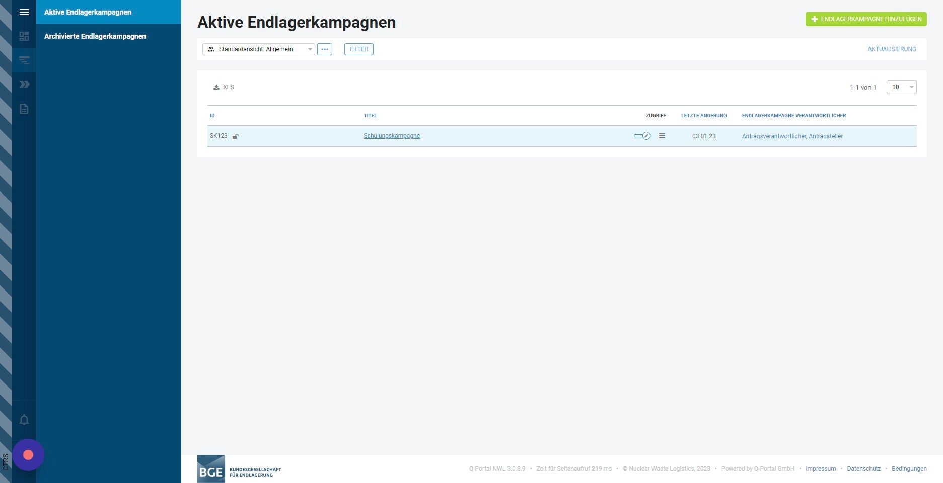Screen dimensions: 943x483
Task: Open the Impressum footer link
Action: pos(821,469)
